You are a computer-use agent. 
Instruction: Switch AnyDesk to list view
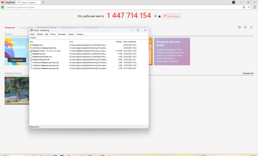[251, 27]
